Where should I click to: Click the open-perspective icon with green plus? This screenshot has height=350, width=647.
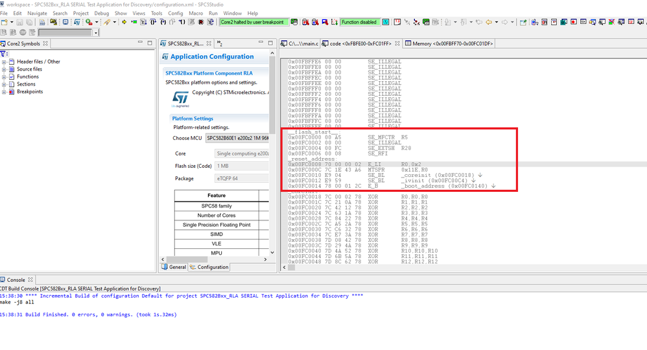click(523, 22)
